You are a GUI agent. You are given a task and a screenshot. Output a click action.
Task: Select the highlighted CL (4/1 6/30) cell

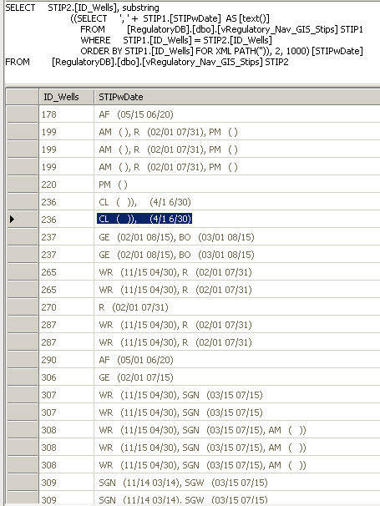(144, 219)
